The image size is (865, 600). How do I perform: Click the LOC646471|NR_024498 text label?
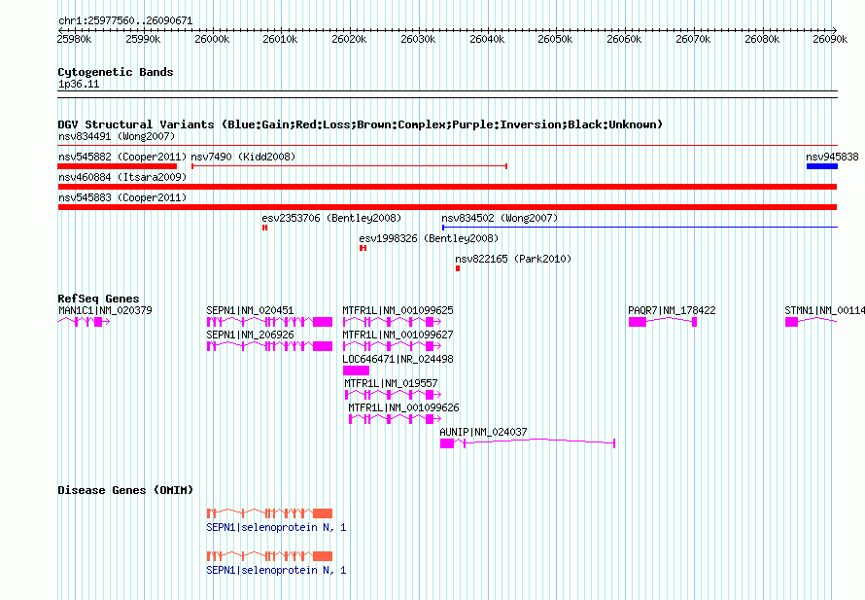point(398,360)
